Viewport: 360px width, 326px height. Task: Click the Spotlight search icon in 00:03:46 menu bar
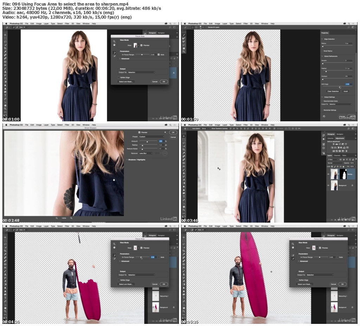click(x=349, y=125)
